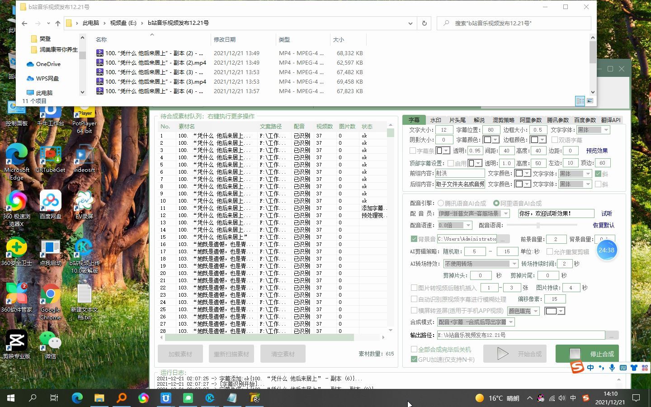Screen dimensions: 651x407
Task: Open the 混剪策略 tab
Action: (503, 120)
